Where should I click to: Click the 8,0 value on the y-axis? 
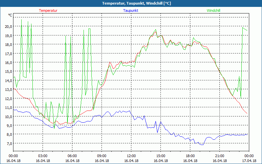9,134
